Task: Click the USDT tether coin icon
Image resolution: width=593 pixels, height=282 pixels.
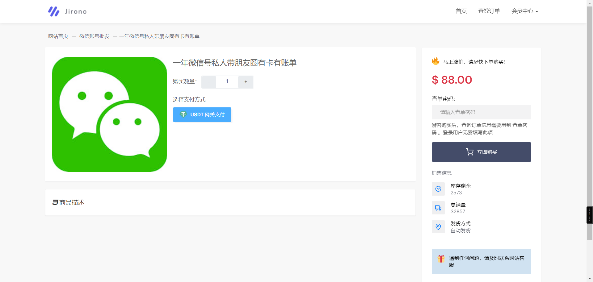Action: point(183,114)
